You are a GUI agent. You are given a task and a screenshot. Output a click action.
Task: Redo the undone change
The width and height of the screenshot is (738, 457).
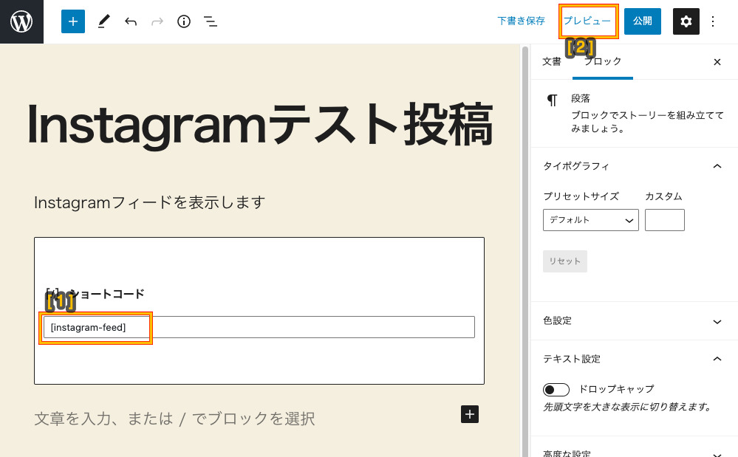click(x=157, y=21)
